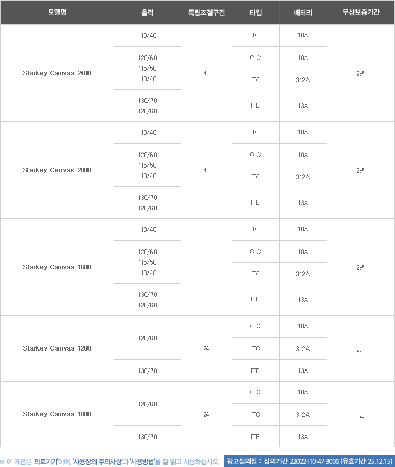Click the value 48 in 독립조절구간 column
The width and height of the screenshot is (395, 467).
tap(206, 73)
